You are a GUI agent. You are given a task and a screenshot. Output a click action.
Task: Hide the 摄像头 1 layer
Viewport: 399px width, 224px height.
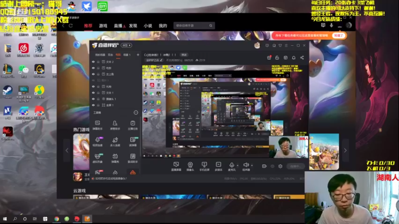point(93,99)
